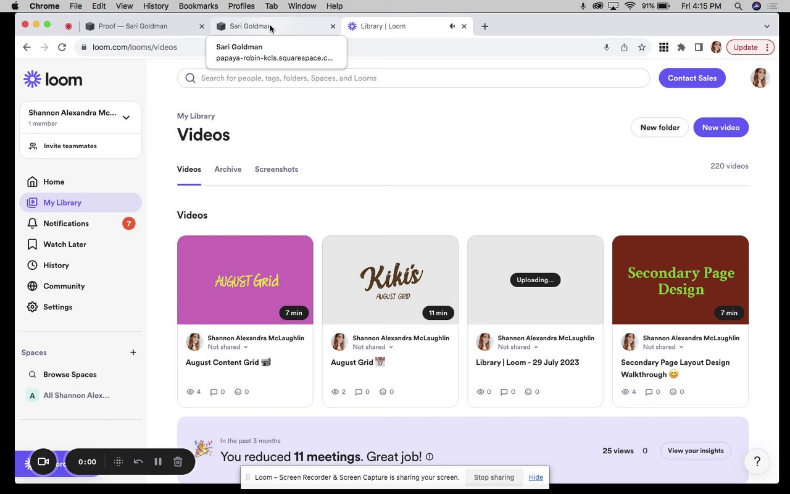Mute the Library | Loom tab audio
The height and width of the screenshot is (494, 790).
coord(452,27)
